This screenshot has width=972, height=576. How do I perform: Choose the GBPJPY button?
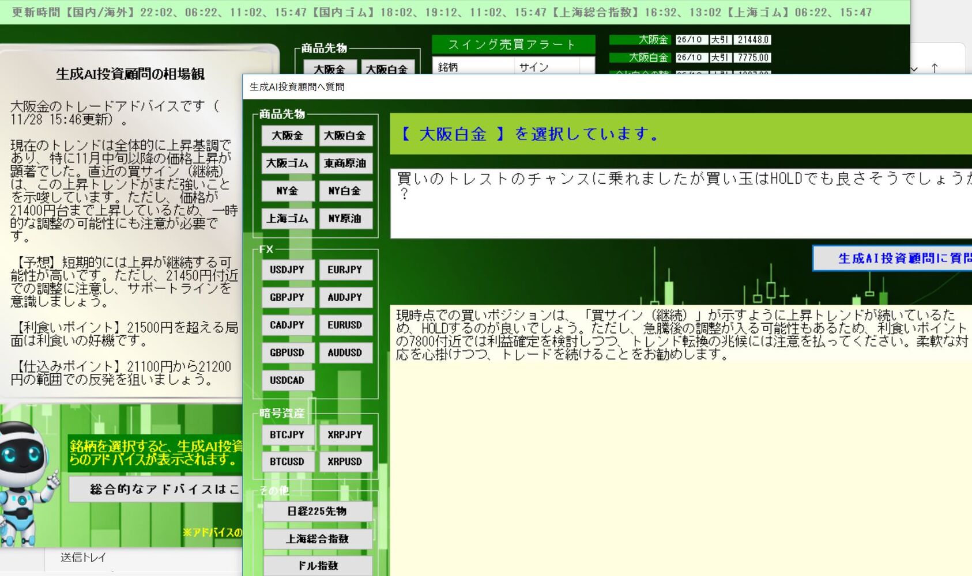[287, 297]
